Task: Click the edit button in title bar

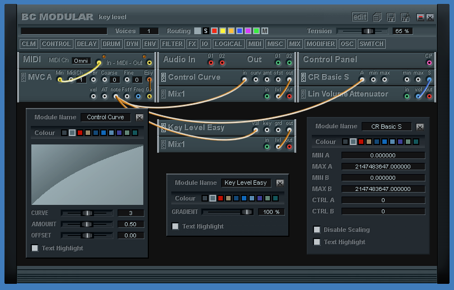Action: click(360, 17)
